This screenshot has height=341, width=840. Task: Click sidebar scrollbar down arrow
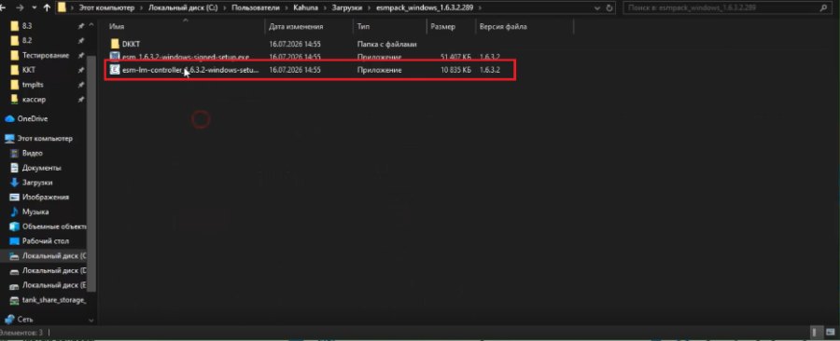click(x=91, y=321)
